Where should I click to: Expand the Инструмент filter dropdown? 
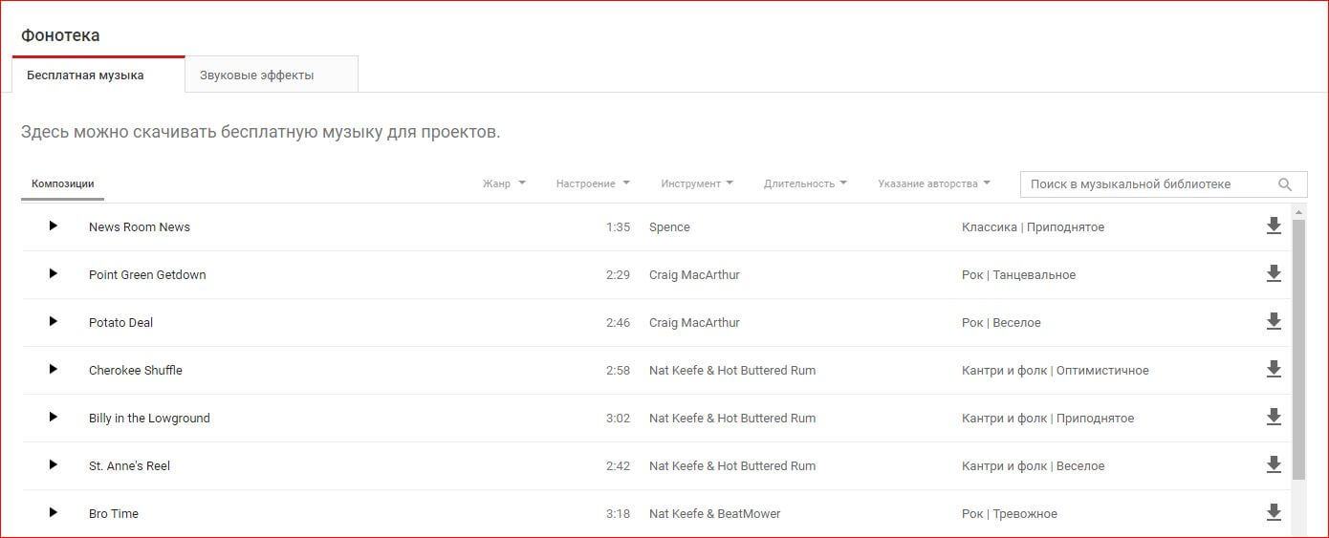click(x=697, y=183)
